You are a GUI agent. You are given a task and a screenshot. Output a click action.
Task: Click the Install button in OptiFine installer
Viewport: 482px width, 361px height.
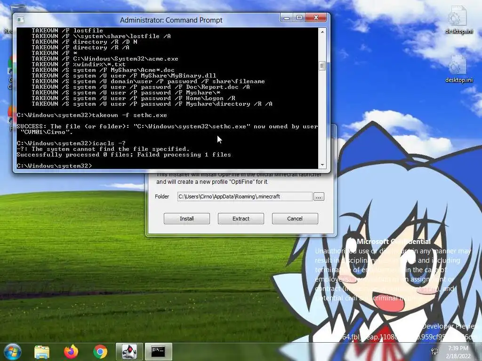pyautogui.click(x=186, y=219)
